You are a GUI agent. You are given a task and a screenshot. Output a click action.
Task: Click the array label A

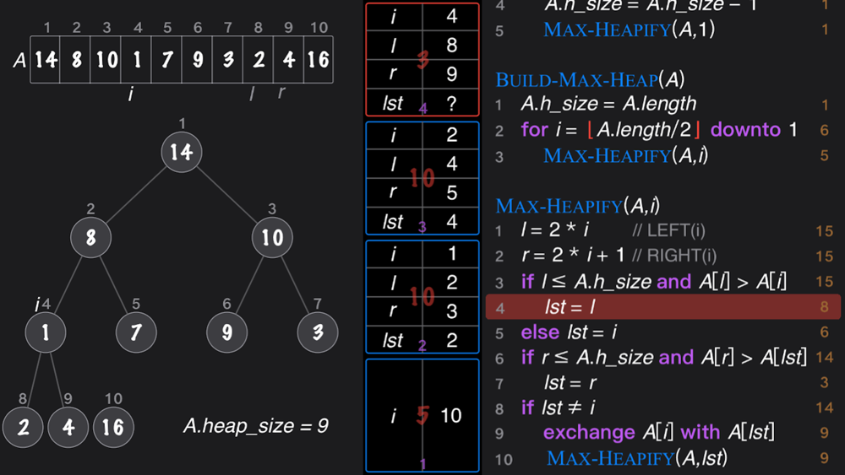pos(19,60)
